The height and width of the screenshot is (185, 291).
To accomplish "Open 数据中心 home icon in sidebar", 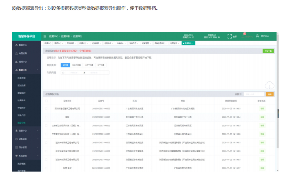I will coord(16,45).
